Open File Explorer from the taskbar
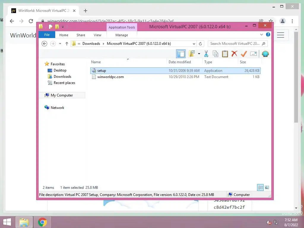This screenshot has height=228, width=304. (24, 222)
